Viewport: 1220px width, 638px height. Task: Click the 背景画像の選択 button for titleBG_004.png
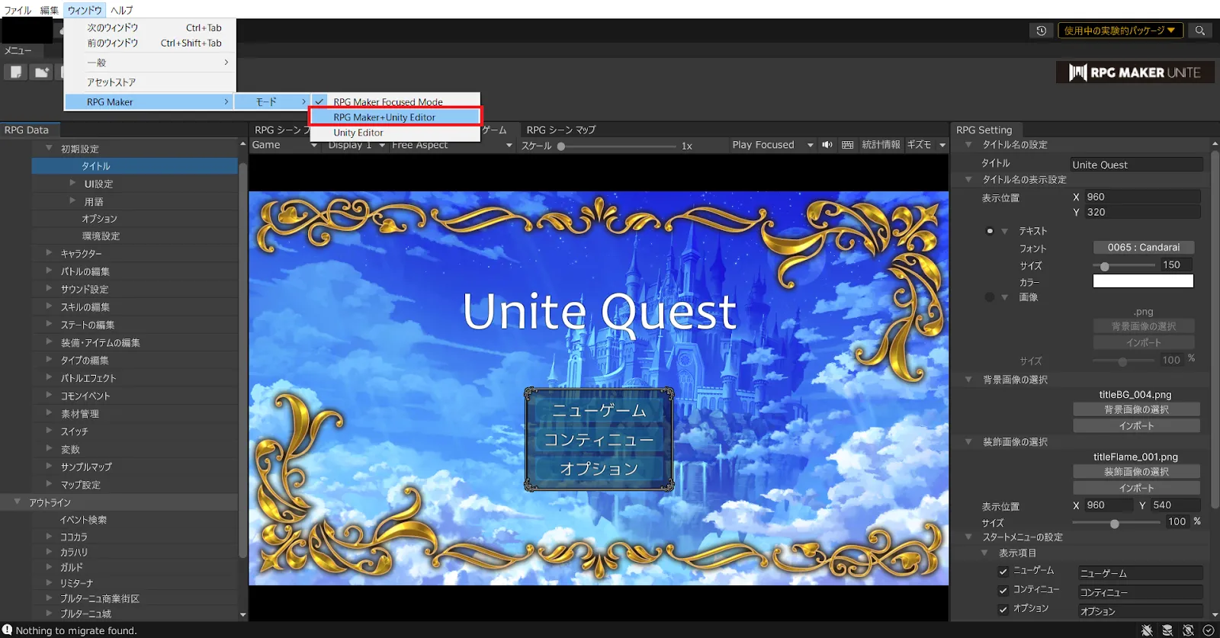(x=1136, y=410)
